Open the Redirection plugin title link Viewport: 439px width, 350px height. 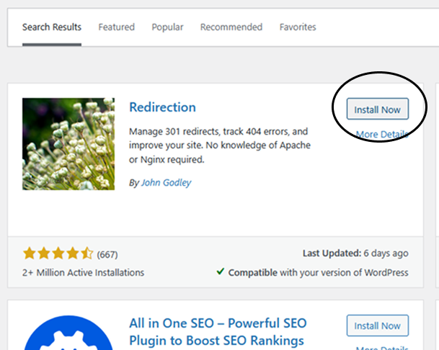tap(162, 107)
